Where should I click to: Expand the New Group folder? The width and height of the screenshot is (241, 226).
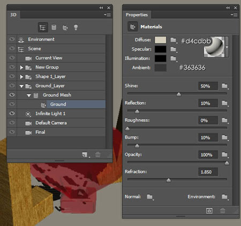coord(21,68)
